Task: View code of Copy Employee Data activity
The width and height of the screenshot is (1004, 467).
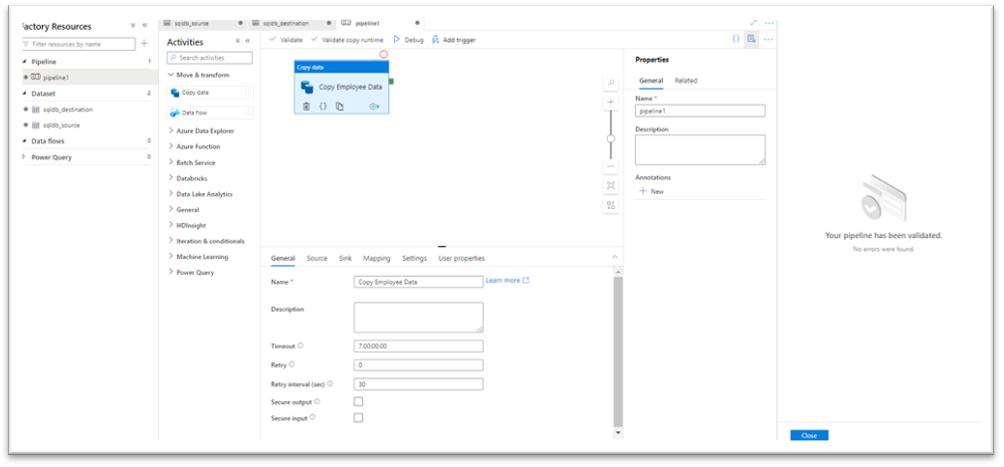Action: pyautogui.click(x=322, y=107)
